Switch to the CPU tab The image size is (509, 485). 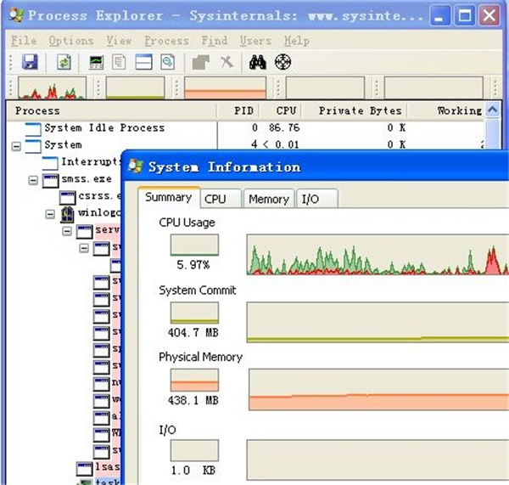click(x=215, y=199)
